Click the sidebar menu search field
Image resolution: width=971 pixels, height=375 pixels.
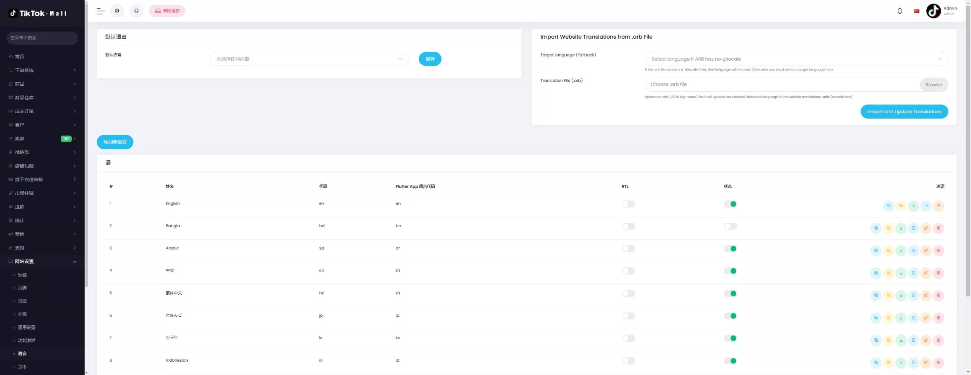pyautogui.click(x=42, y=38)
